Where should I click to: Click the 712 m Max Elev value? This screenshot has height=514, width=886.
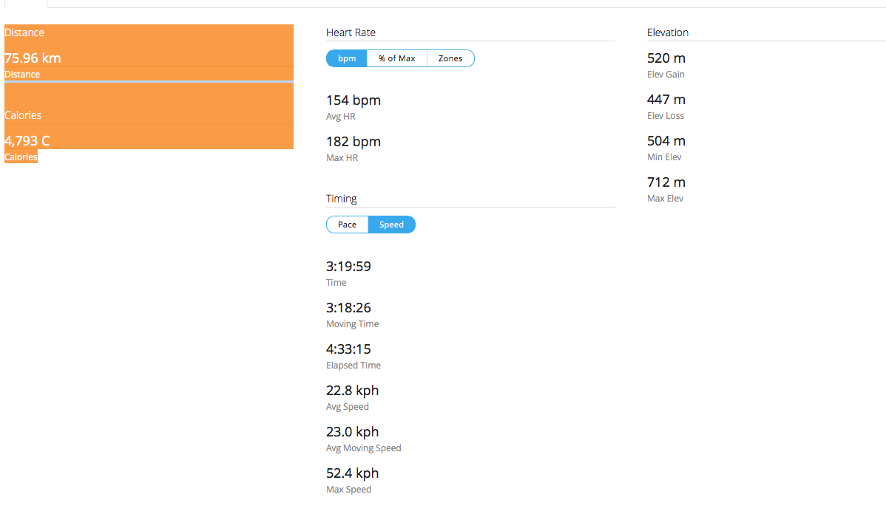666,182
